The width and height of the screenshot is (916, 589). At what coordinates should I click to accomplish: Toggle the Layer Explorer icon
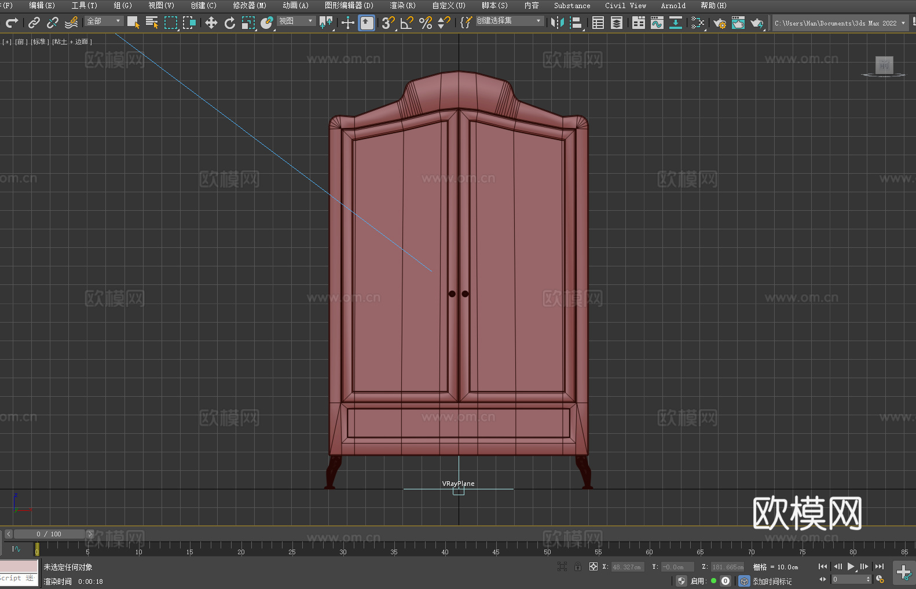coord(617,23)
